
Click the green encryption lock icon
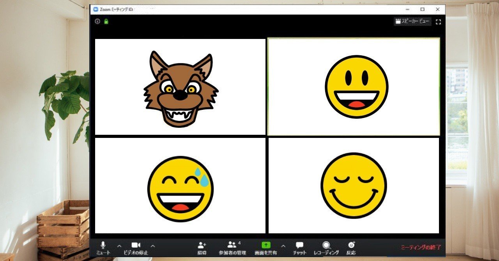pyautogui.click(x=106, y=21)
